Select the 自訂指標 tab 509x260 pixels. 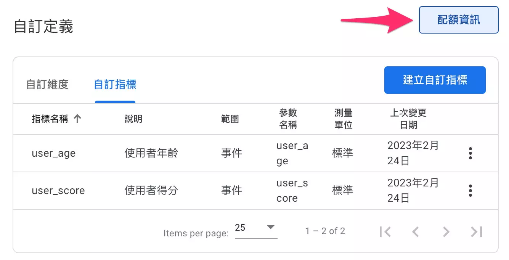115,84
